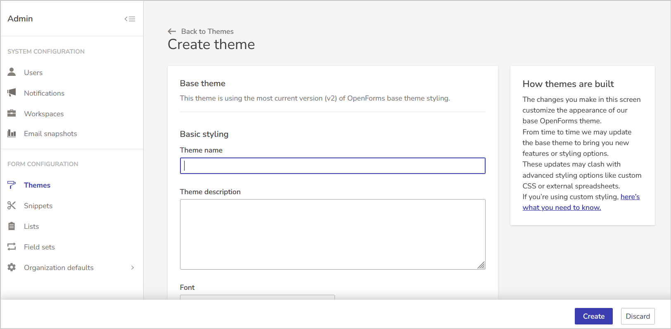Click the 'Theme name' field label
Image resolution: width=671 pixels, height=329 pixels.
(x=201, y=150)
